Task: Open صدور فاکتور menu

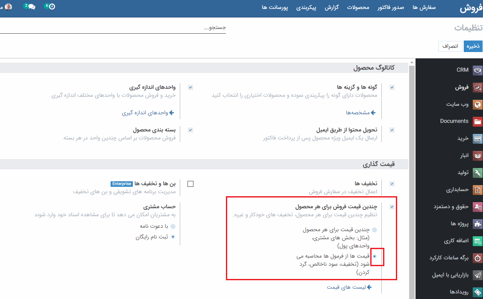Action: tap(391, 7)
